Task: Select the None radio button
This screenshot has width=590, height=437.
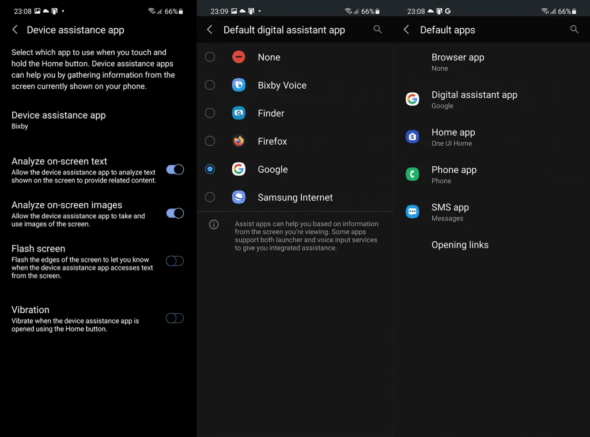Action: 210,57
